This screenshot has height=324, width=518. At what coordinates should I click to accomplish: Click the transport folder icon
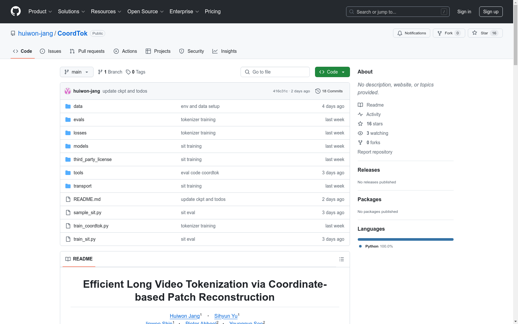pos(68,186)
